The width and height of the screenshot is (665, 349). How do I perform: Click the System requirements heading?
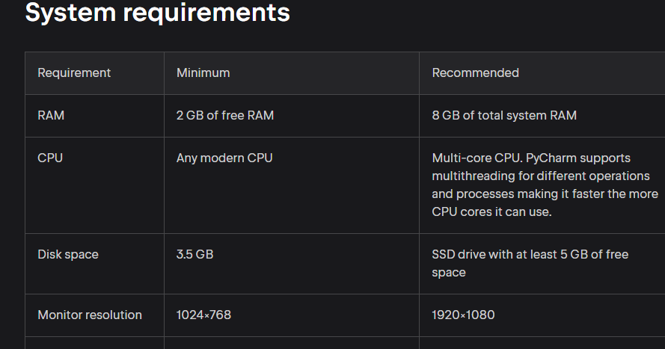tap(157, 13)
